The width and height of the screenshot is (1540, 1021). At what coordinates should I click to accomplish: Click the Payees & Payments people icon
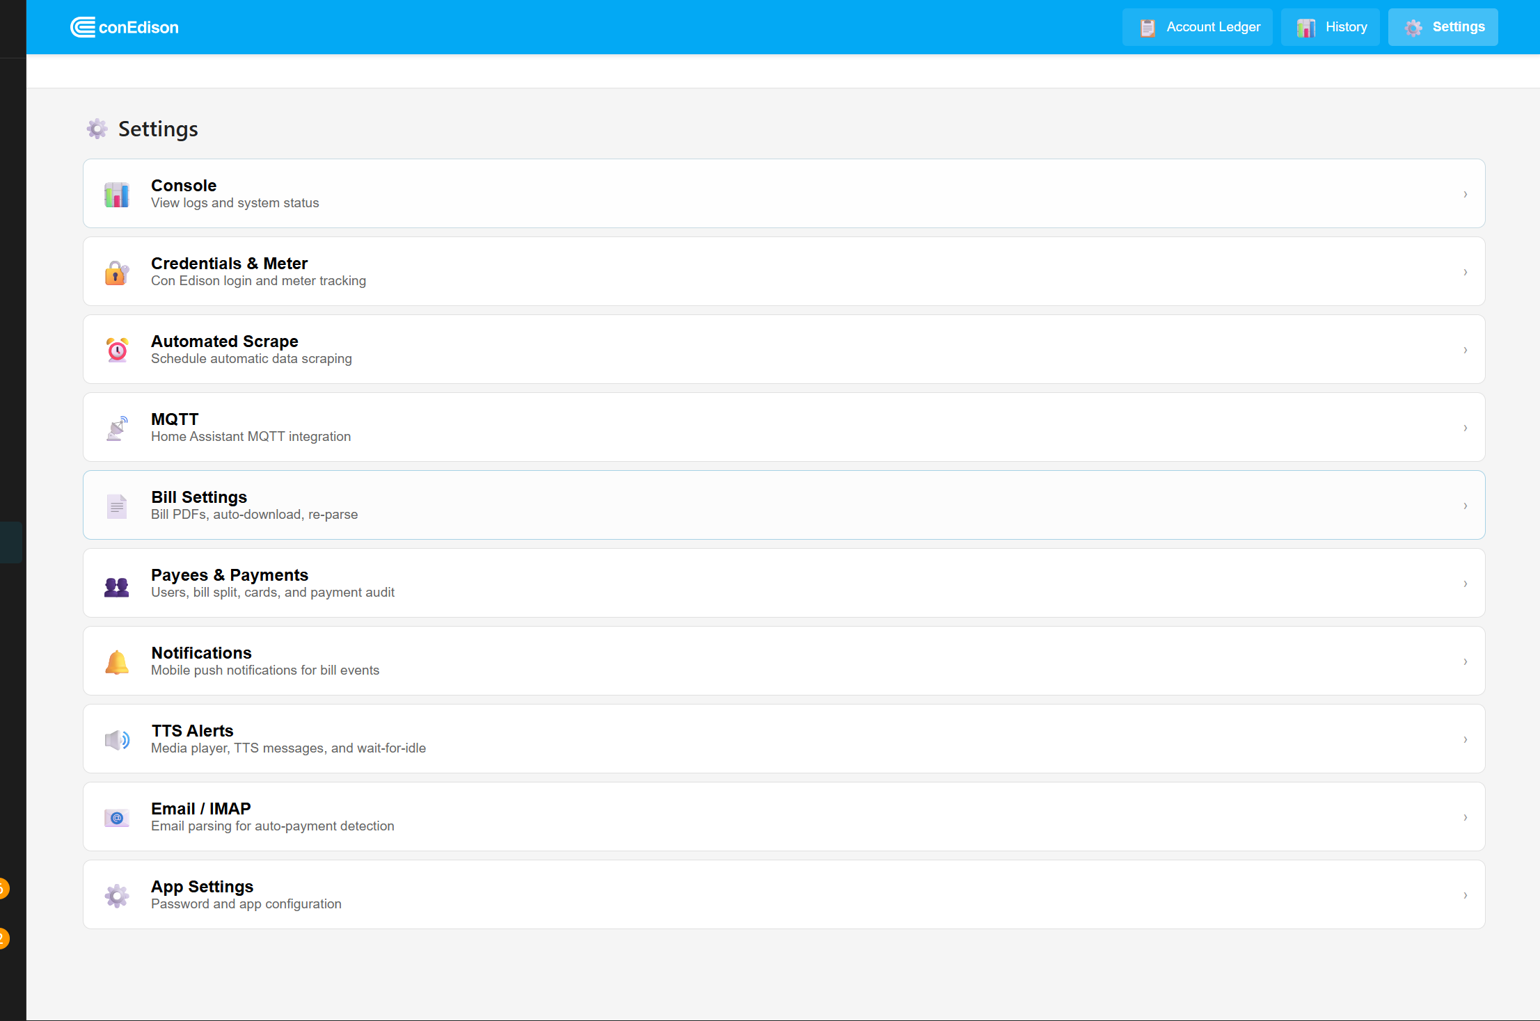tap(117, 586)
